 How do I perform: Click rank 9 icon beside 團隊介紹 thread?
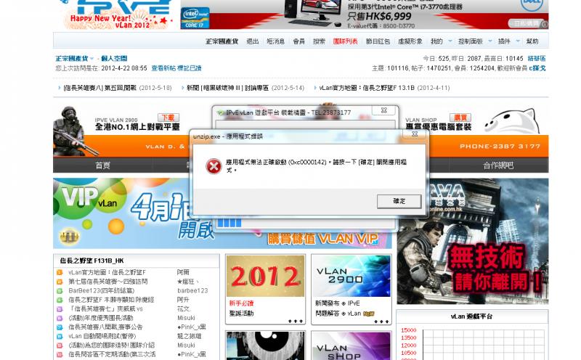60,345
